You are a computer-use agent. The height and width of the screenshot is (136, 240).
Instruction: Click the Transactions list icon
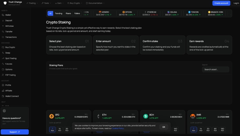point(3,37)
